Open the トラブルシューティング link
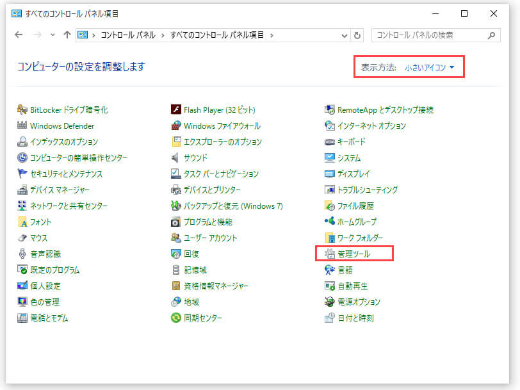 [x=368, y=190]
